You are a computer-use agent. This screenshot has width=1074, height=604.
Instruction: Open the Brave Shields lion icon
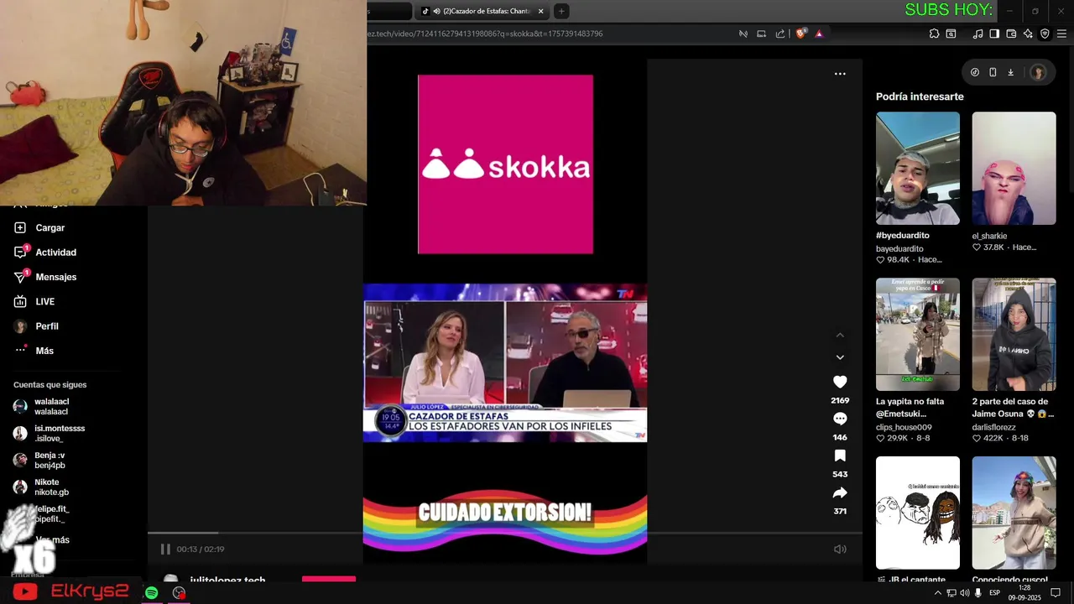point(800,34)
